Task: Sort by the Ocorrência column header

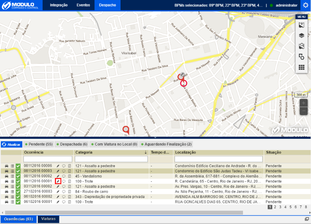Action: click(x=48, y=152)
